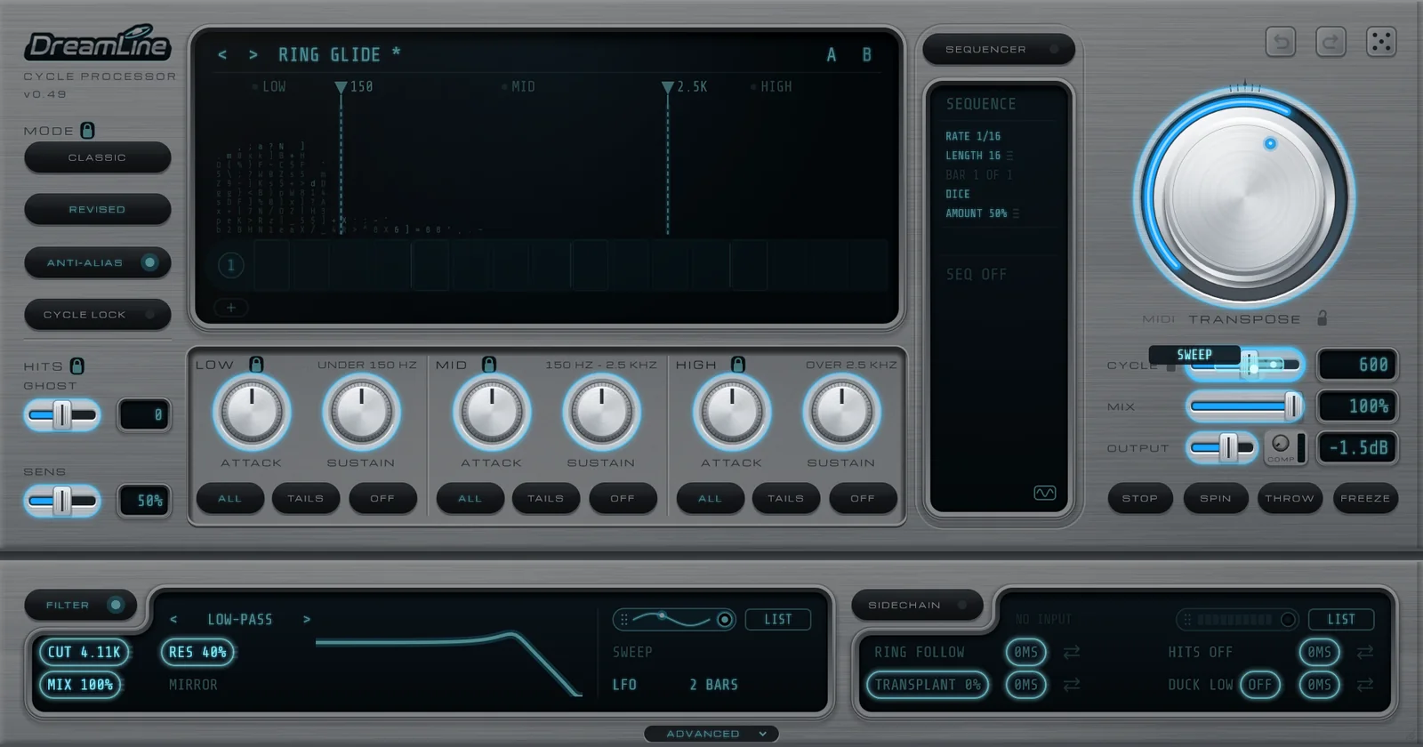Click the redo arrow icon
The image size is (1423, 747).
[x=1331, y=42]
